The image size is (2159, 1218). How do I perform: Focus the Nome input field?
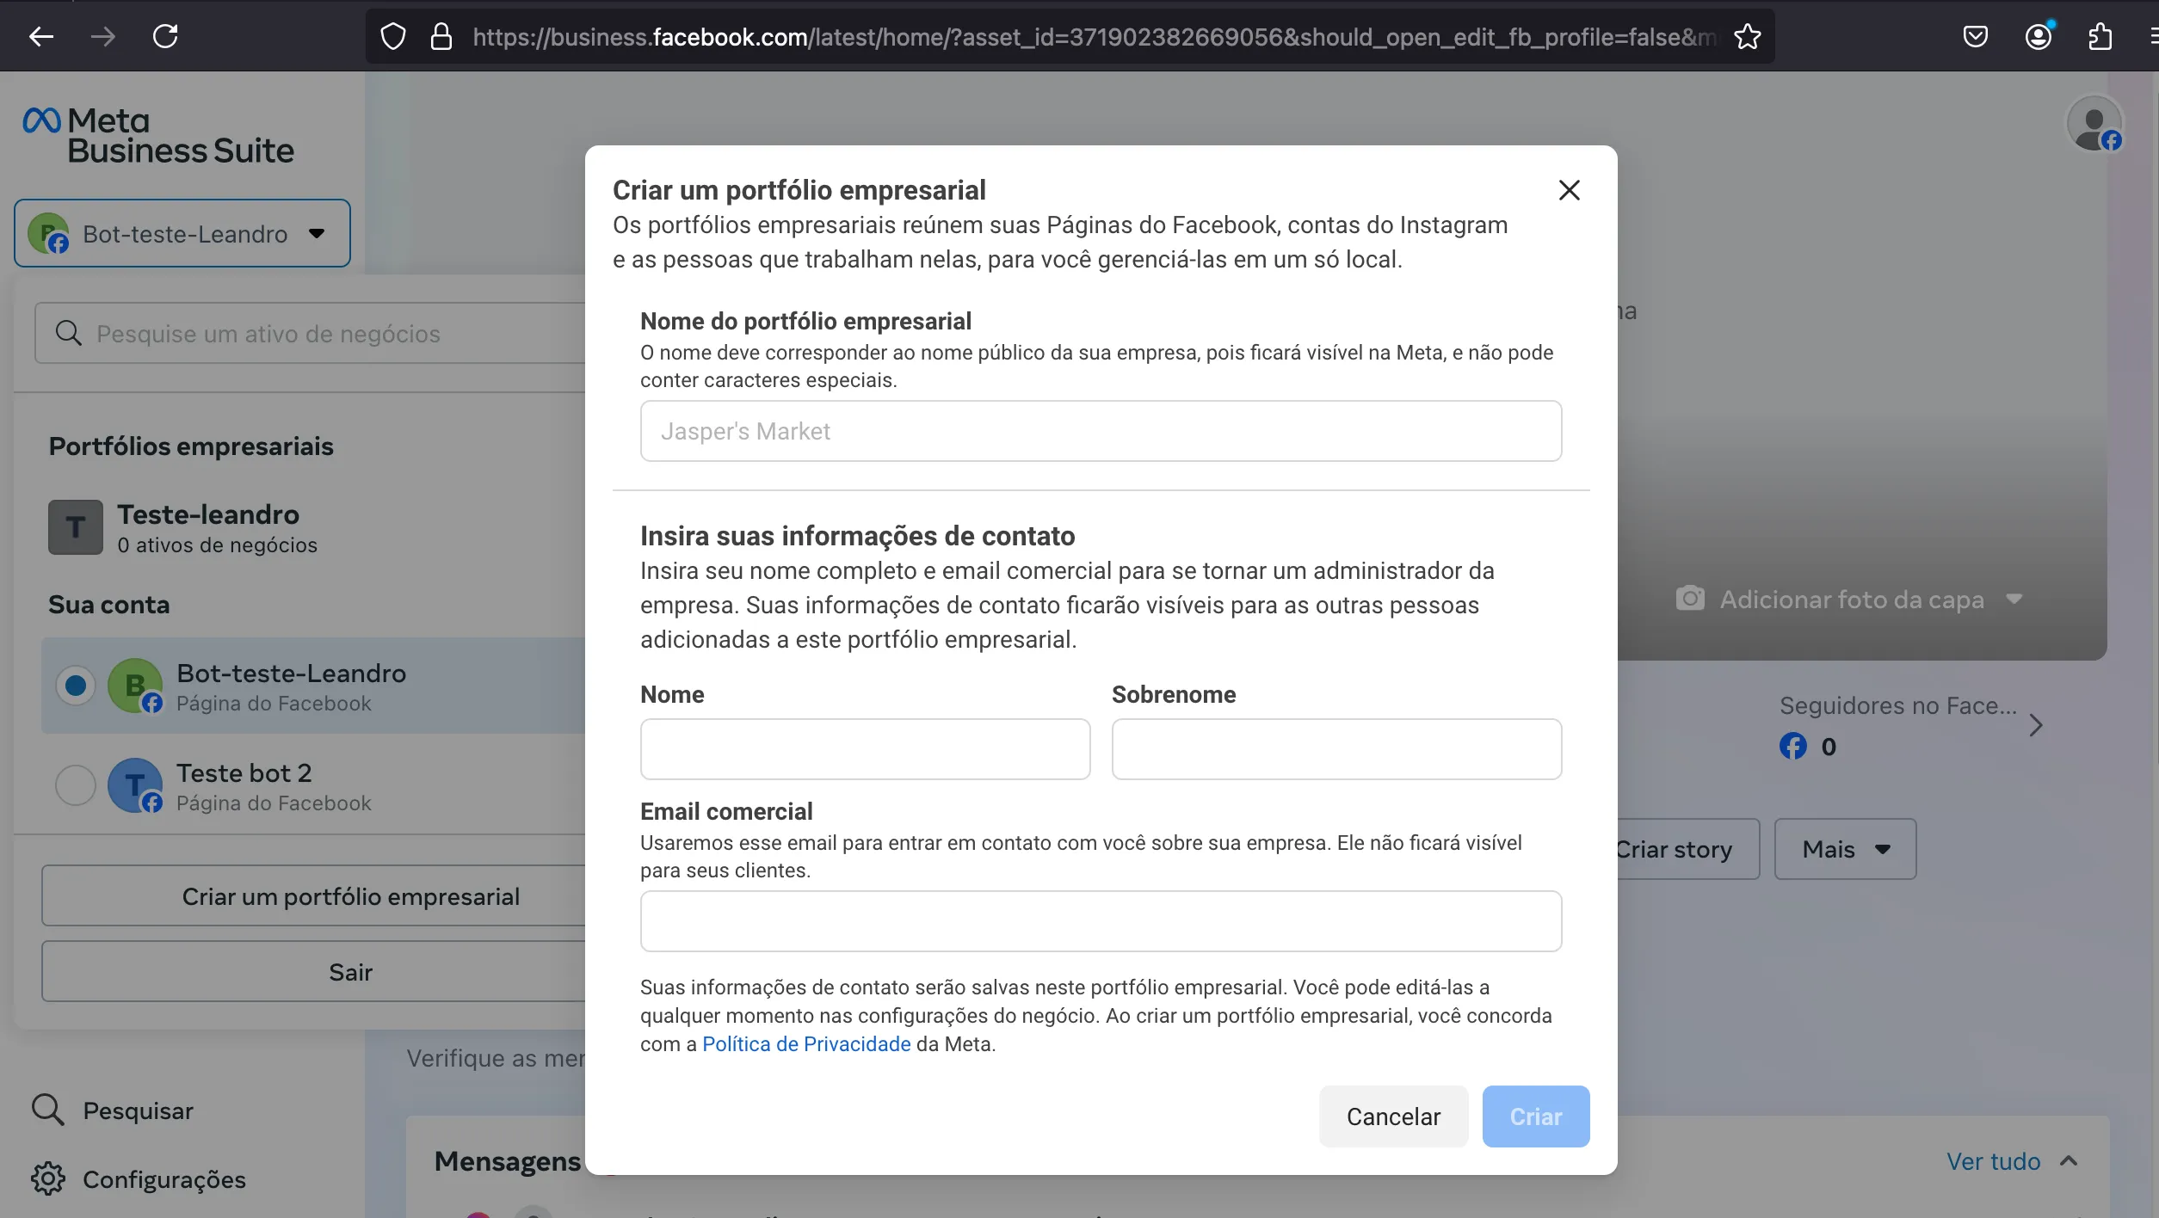tap(865, 749)
